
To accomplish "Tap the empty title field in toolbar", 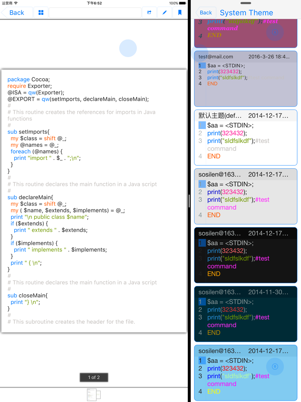I will (95, 13).
